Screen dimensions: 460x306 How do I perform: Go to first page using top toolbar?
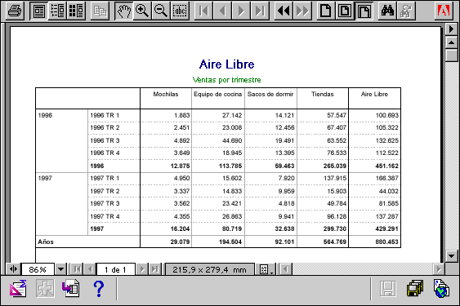coord(203,11)
